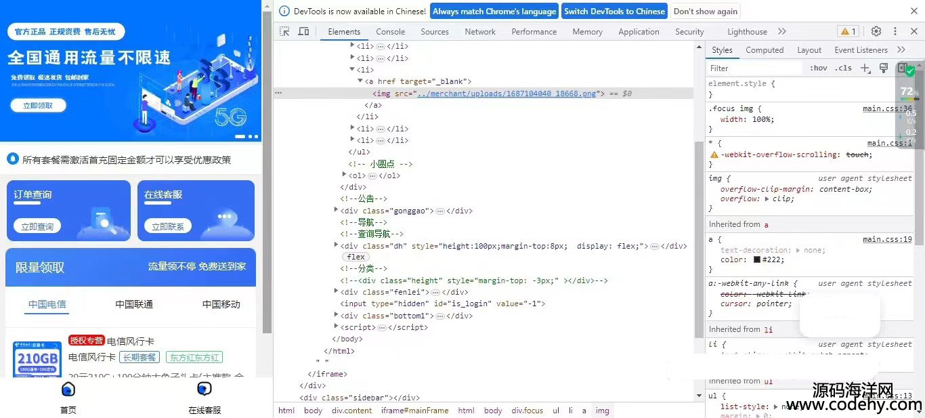Open the Event Listeners tab
Viewport: 925px width, 418px height.
point(861,49)
